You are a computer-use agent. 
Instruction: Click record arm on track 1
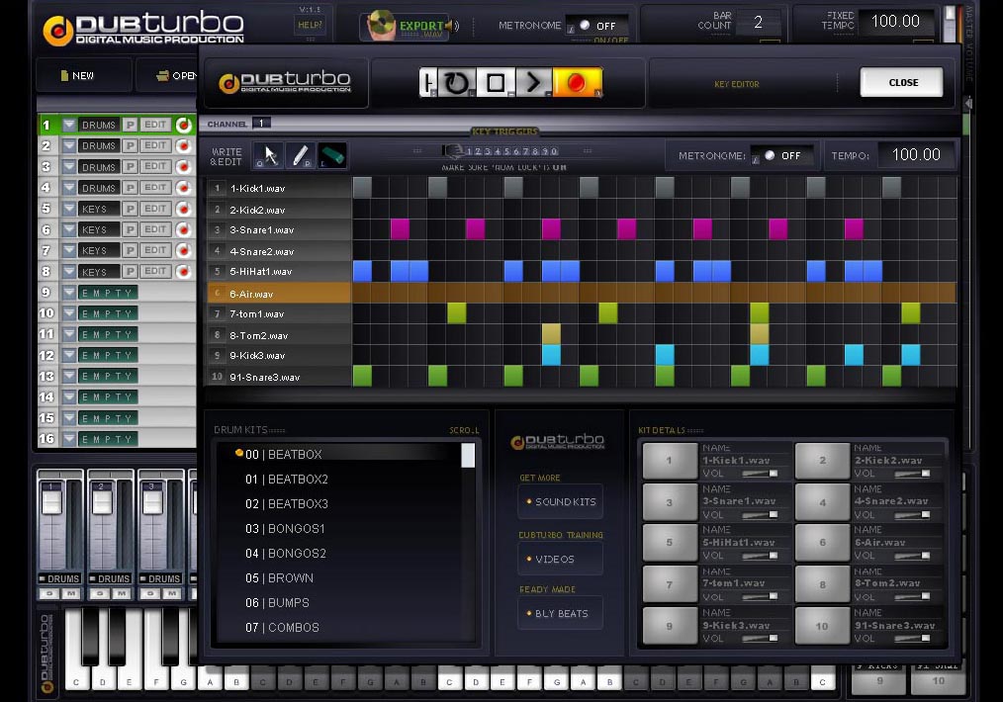[x=184, y=125]
